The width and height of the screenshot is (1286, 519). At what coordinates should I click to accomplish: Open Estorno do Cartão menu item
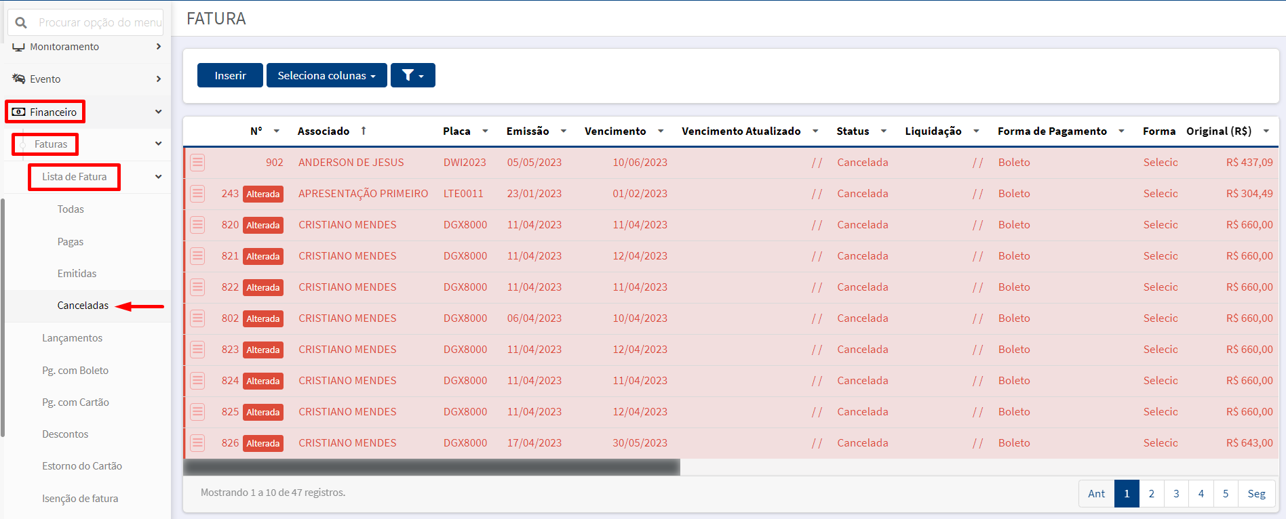coord(82,466)
